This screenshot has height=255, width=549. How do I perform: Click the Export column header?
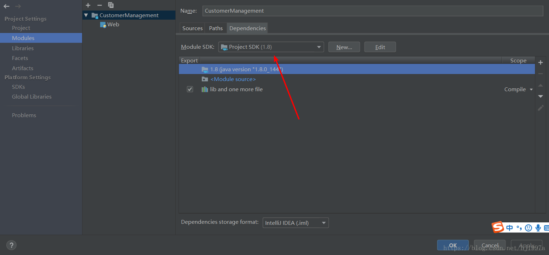pyautogui.click(x=189, y=60)
